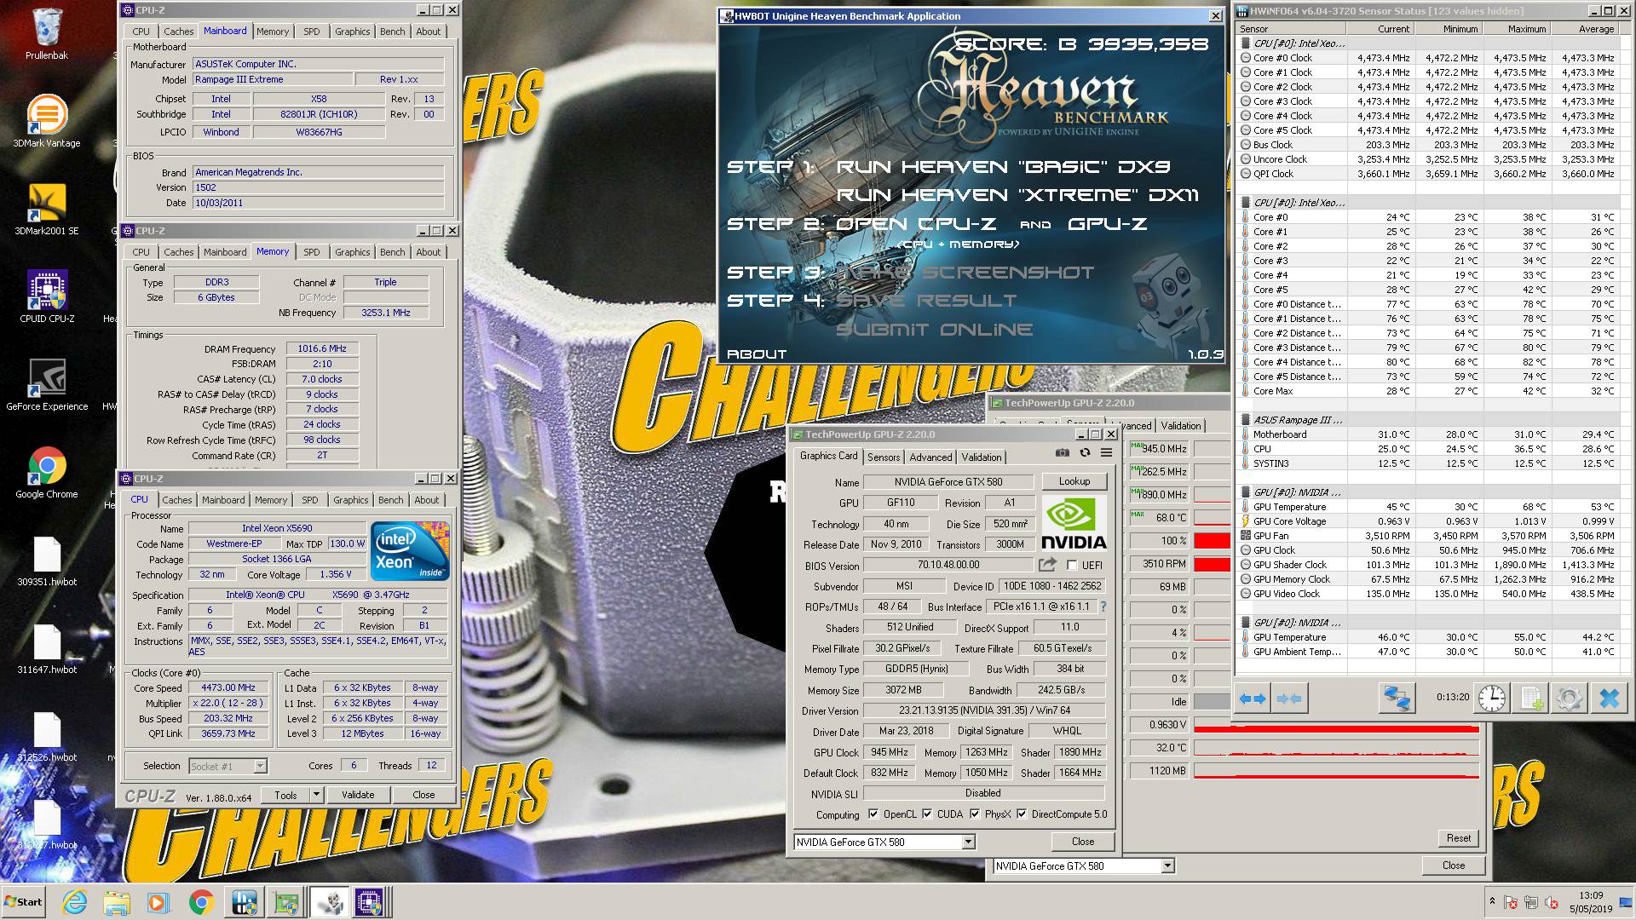Click RUN HEAVEN "XTREME" DX11

(x=1017, y=195)
